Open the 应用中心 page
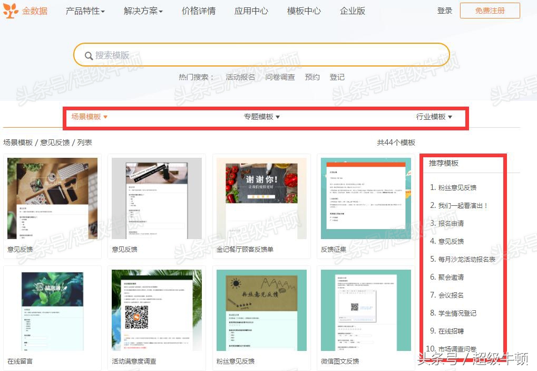 click(x=251, y=10)
